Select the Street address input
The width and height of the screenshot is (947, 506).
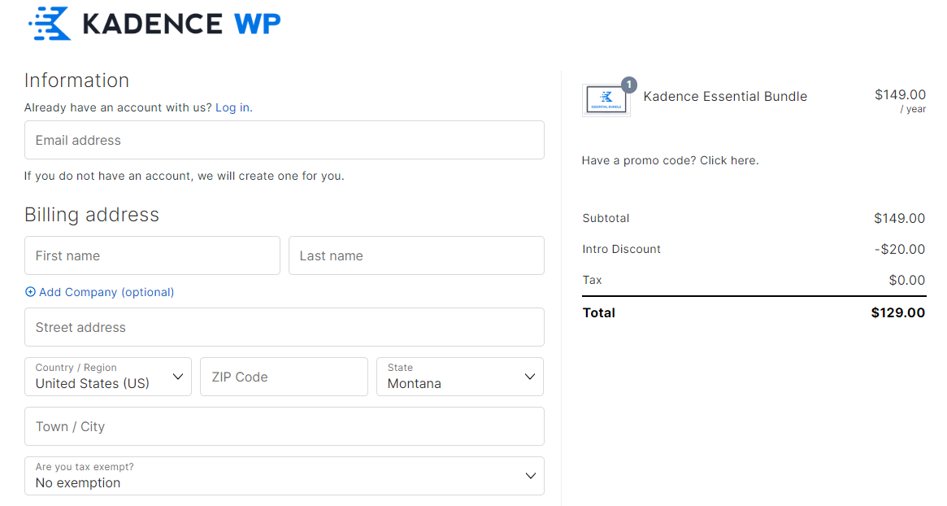[x=285, y=327]
